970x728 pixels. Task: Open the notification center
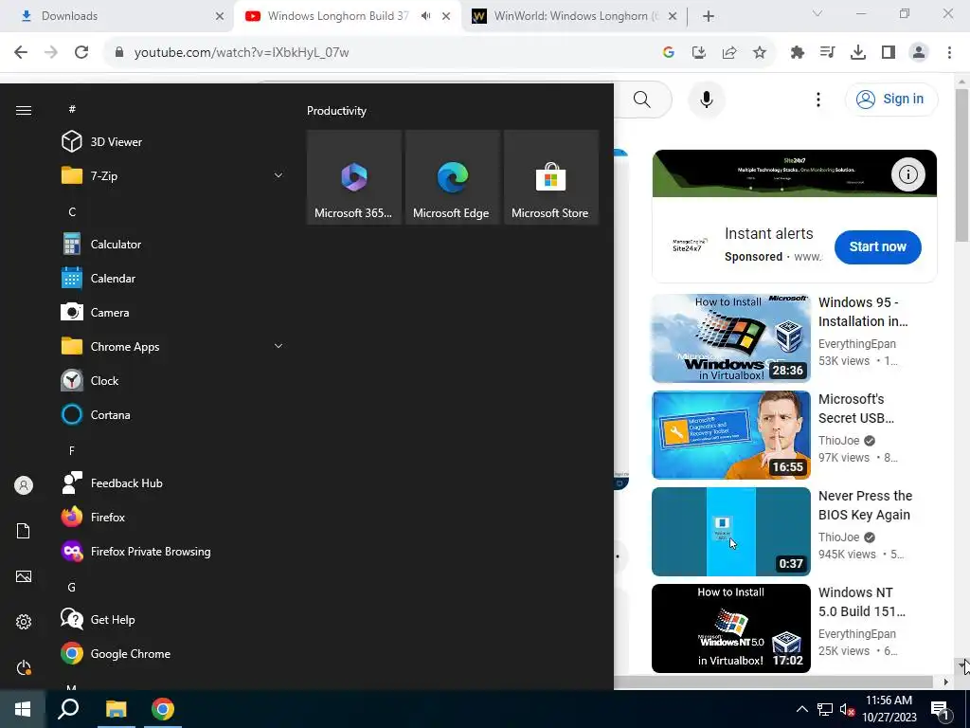[941, 709]
